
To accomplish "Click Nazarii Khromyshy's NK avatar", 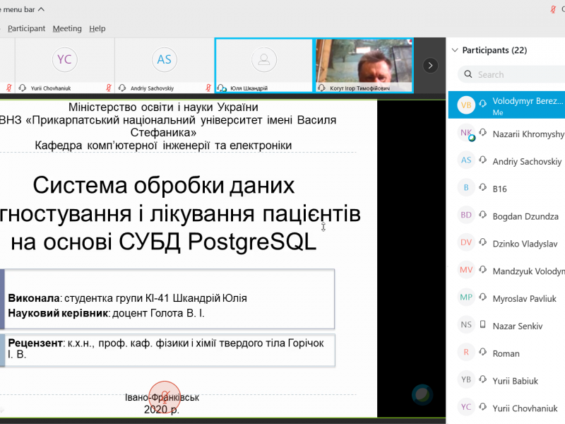I will [466, 134].
